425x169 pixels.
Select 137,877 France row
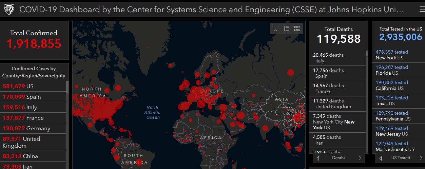[x=33, y=118]
